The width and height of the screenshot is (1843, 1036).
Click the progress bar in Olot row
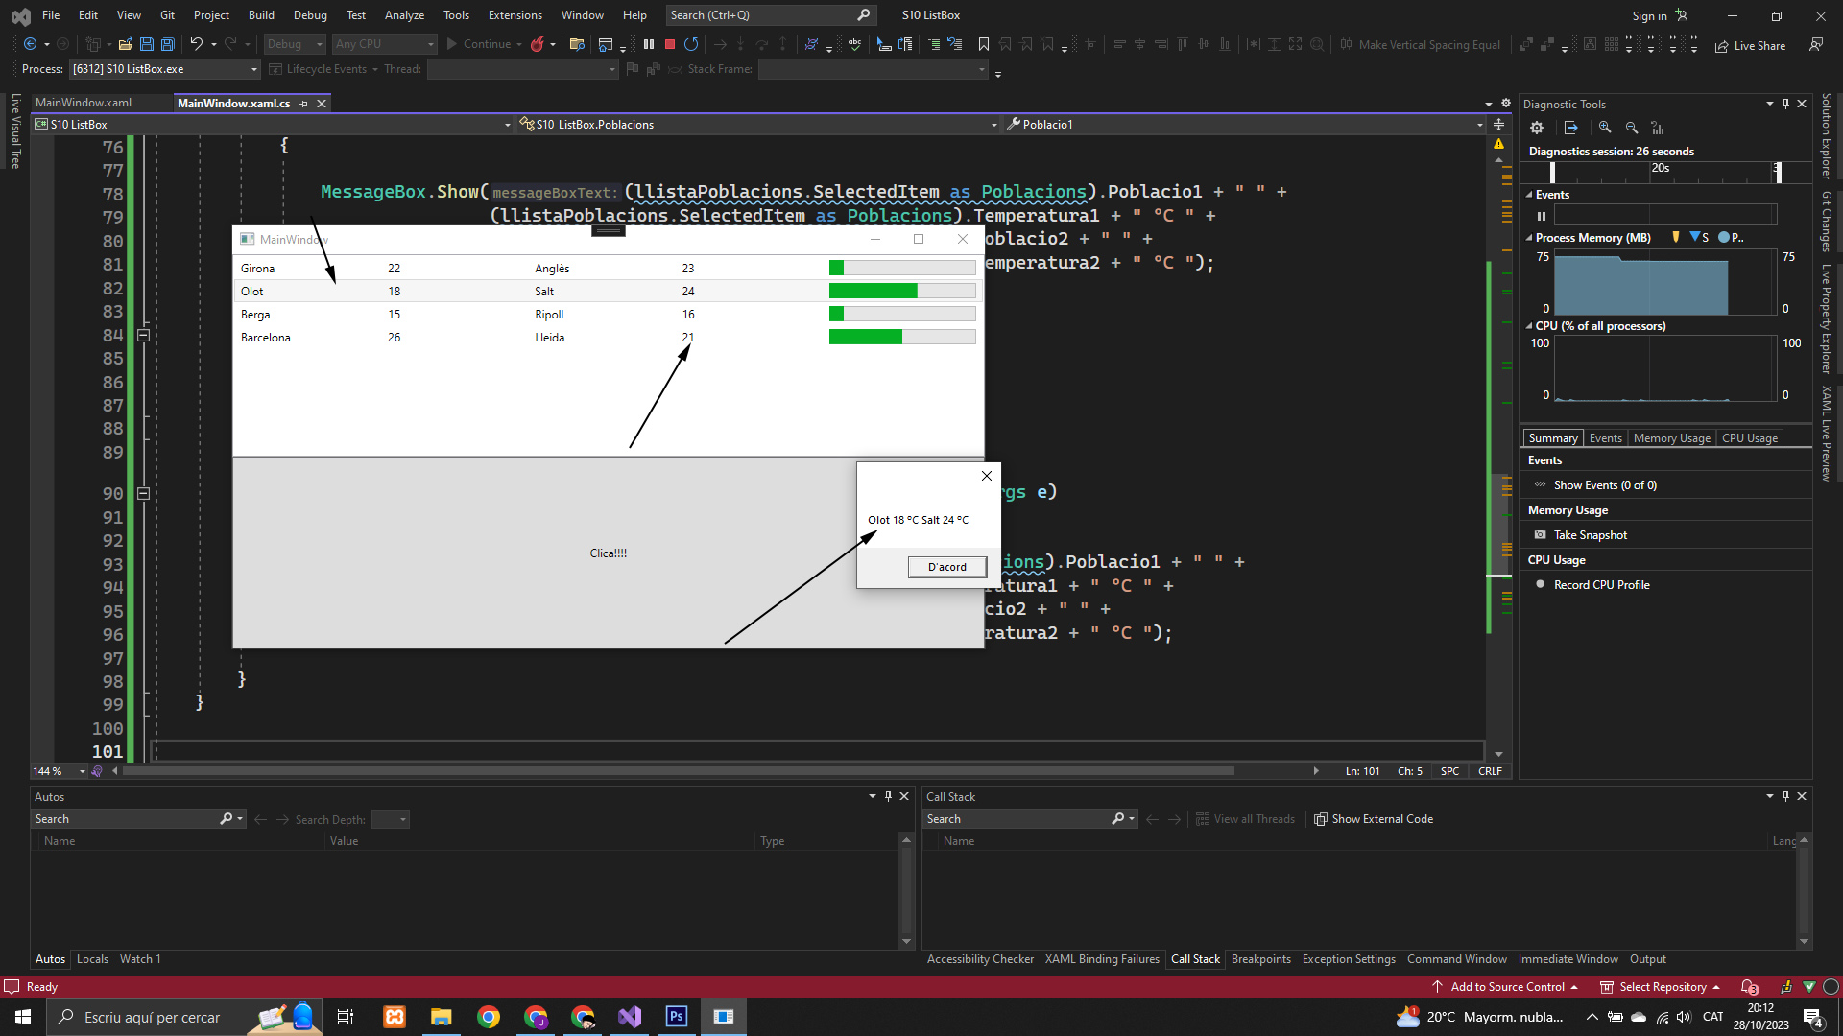(x=901, y=291)
